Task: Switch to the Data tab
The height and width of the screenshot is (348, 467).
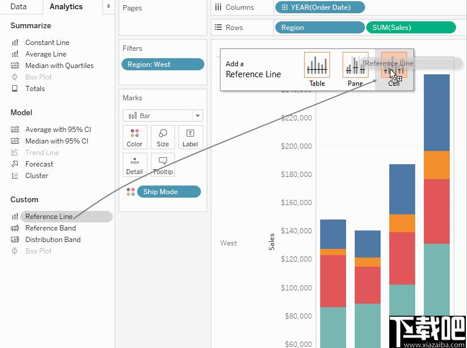Action: click(x=18, y=6)
